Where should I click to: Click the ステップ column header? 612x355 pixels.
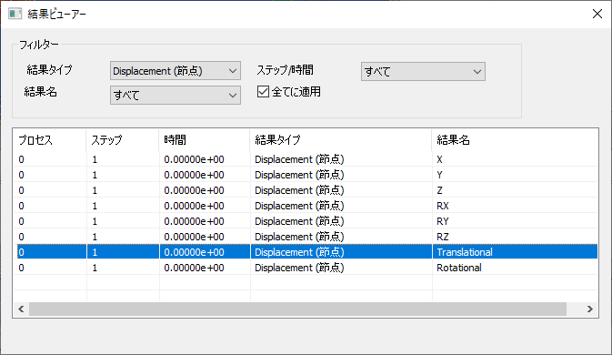click(x=123, y=140)
